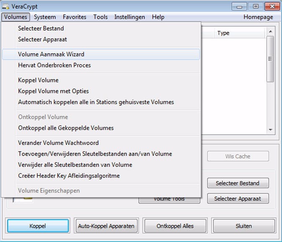Viewport: 282px width, 242px height.
Task: Select Verander Volume Wachtwoord
Action: (101, 143)
